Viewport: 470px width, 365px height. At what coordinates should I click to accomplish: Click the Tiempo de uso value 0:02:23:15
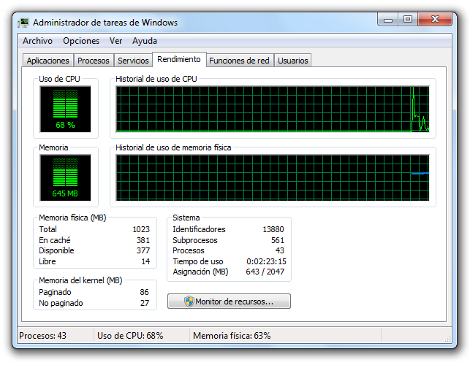(266, 261)
